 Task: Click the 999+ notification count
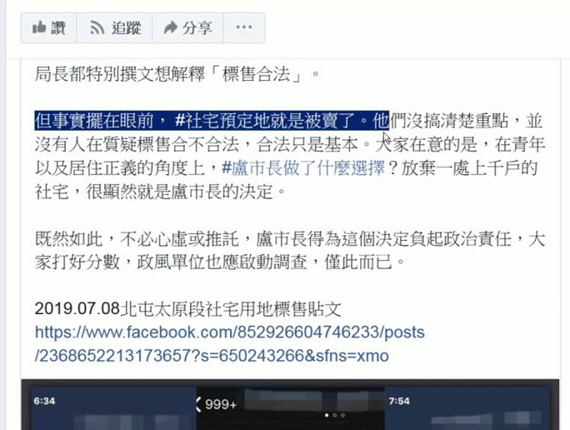(221, 404)
